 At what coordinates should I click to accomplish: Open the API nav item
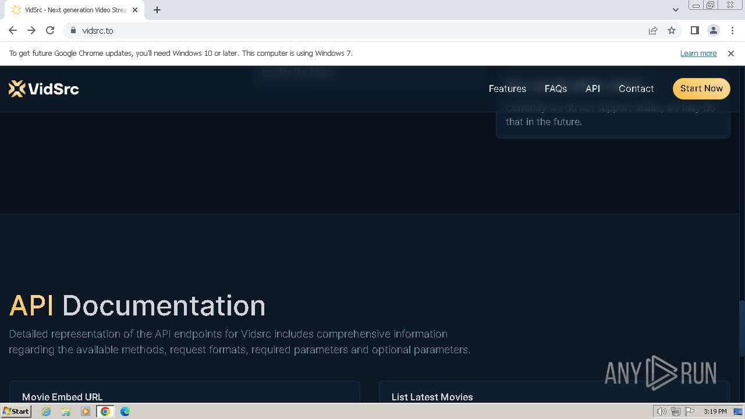pyautogui.click(x=593, y=88)
